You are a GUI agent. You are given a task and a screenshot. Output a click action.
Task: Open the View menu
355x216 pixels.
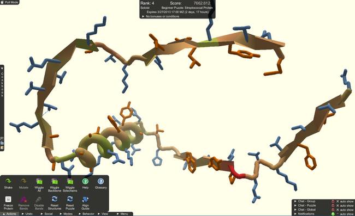click(x=103, y=214)
